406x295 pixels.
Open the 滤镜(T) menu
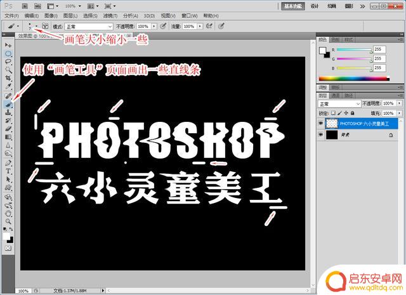tap(110, 16)
